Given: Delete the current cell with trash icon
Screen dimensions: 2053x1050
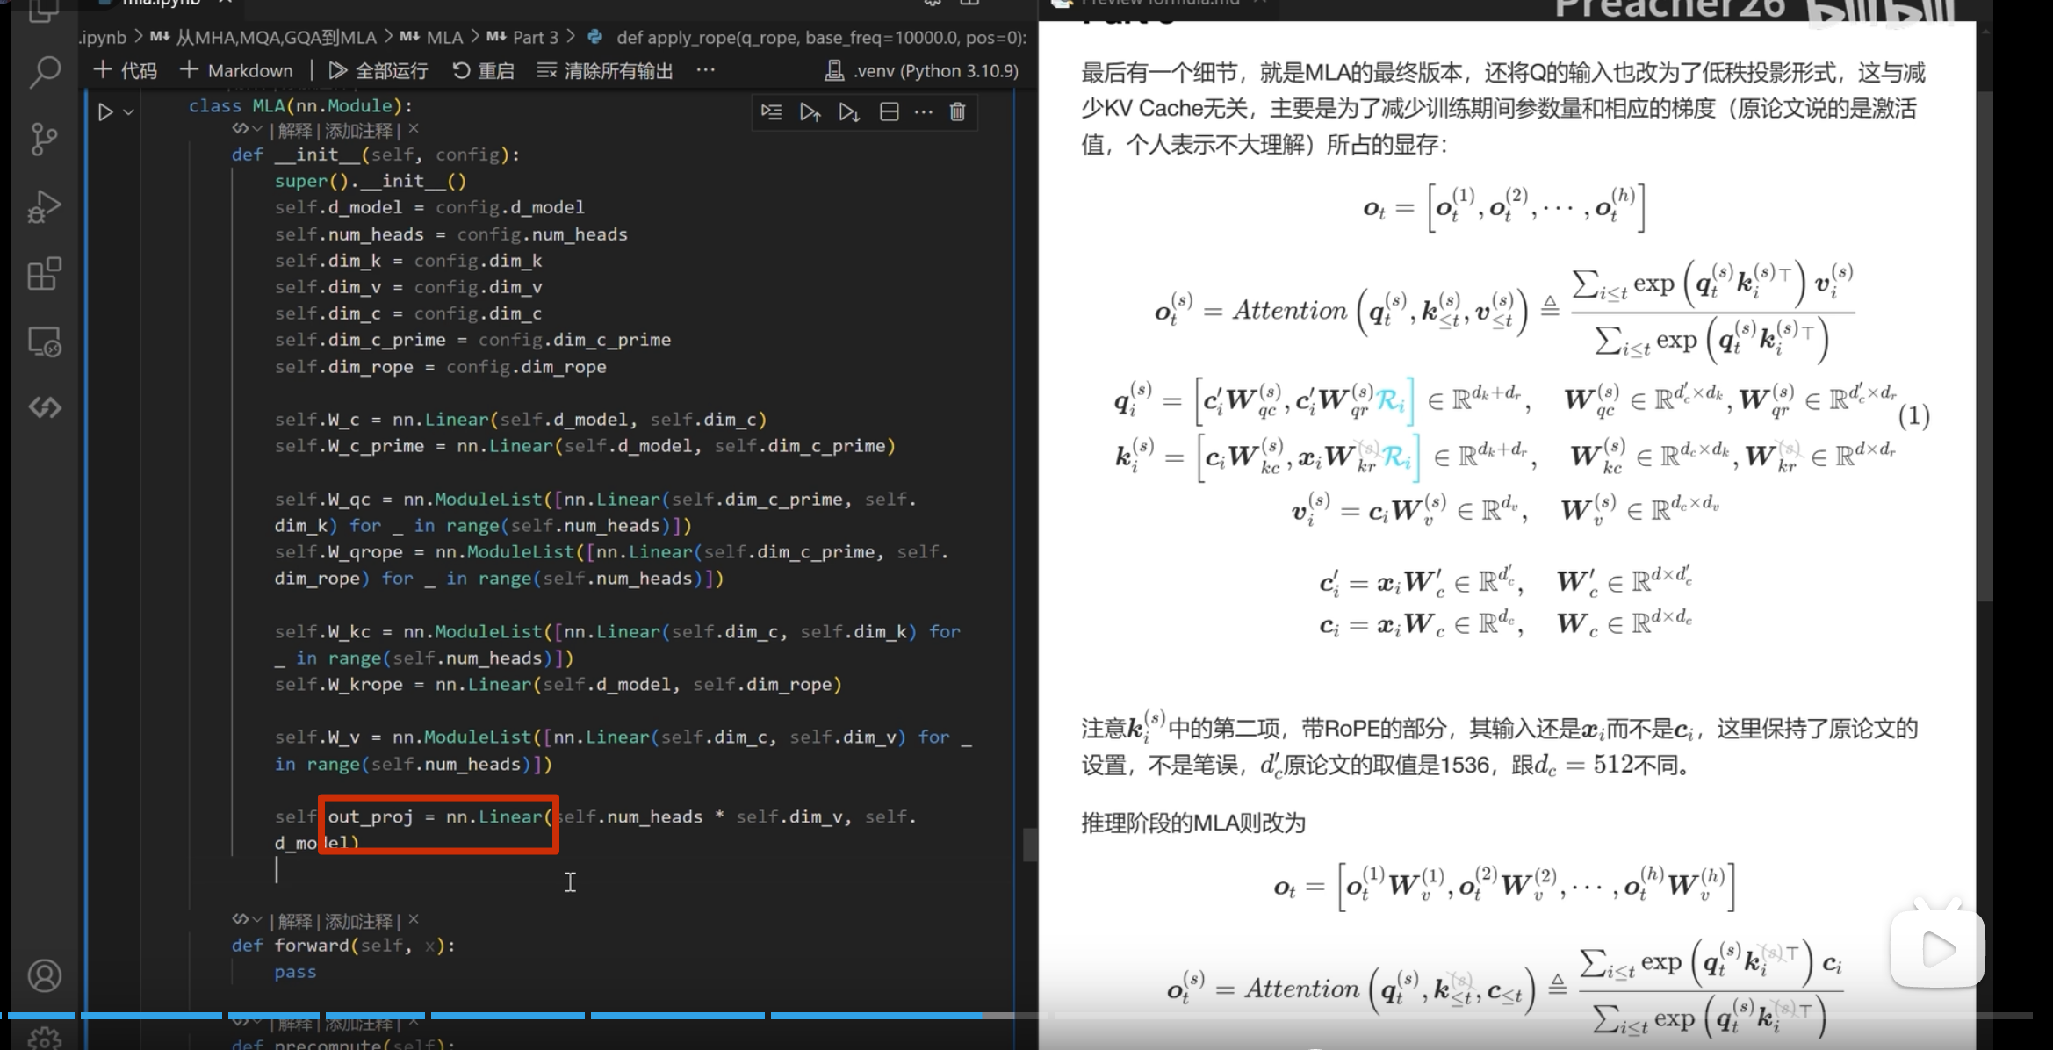Looking at the screenshot, I should [x=957, y=111].
